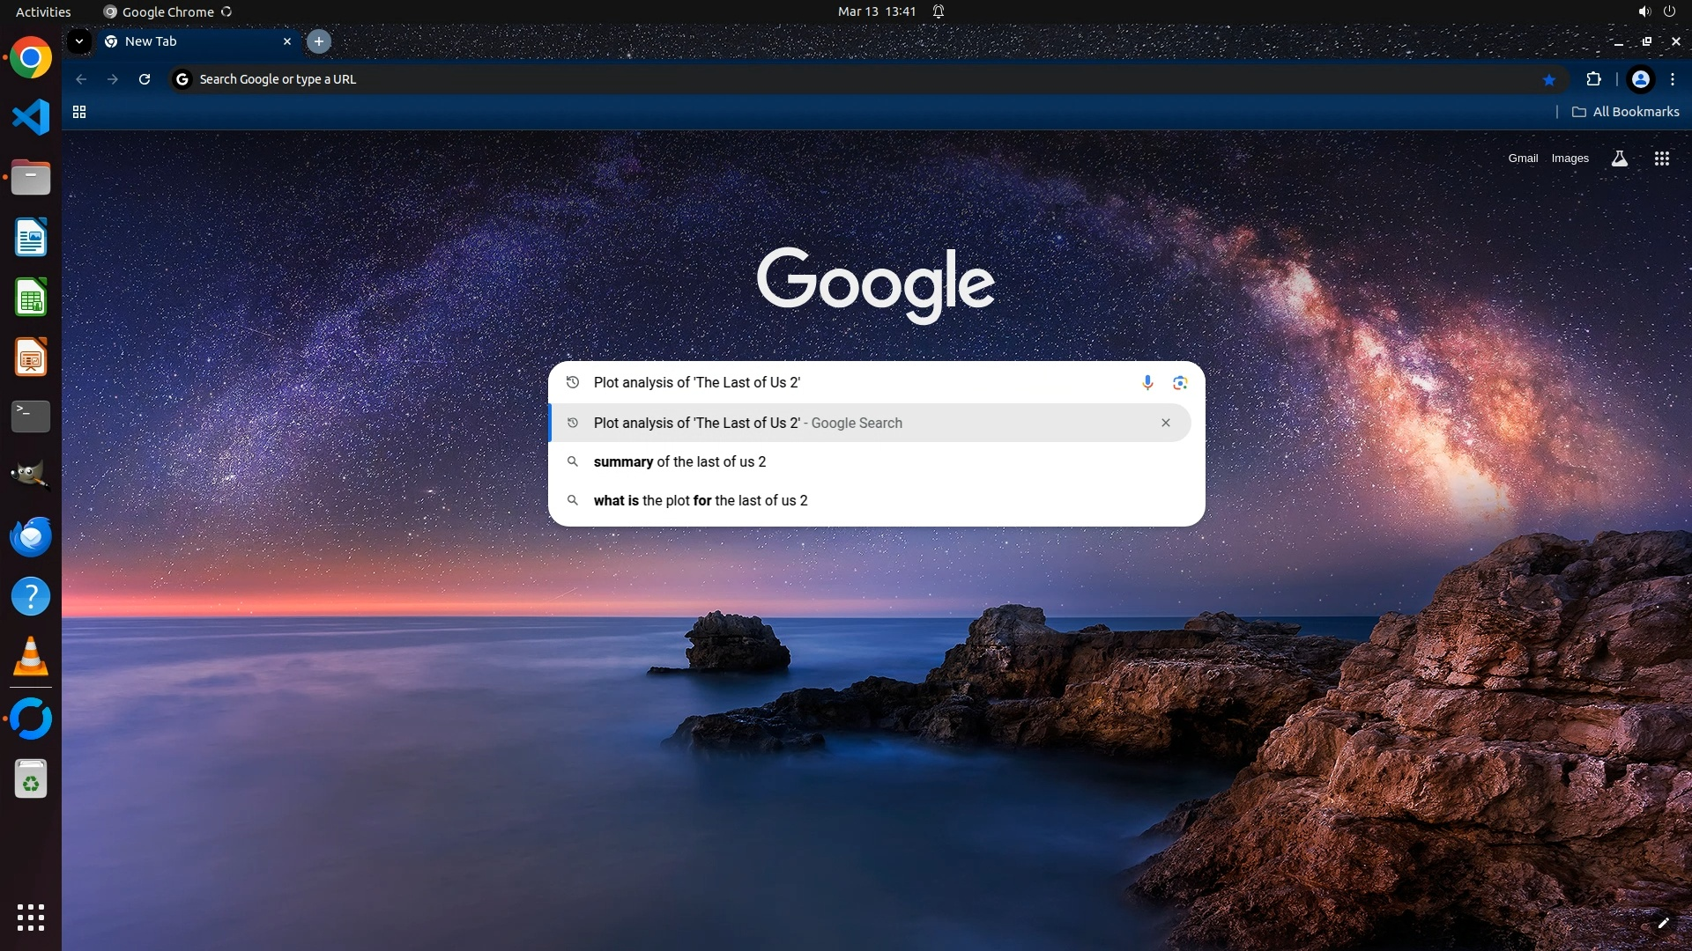Remove the history suggestion with X
1692x951 pixels.
click(1165, 423)
